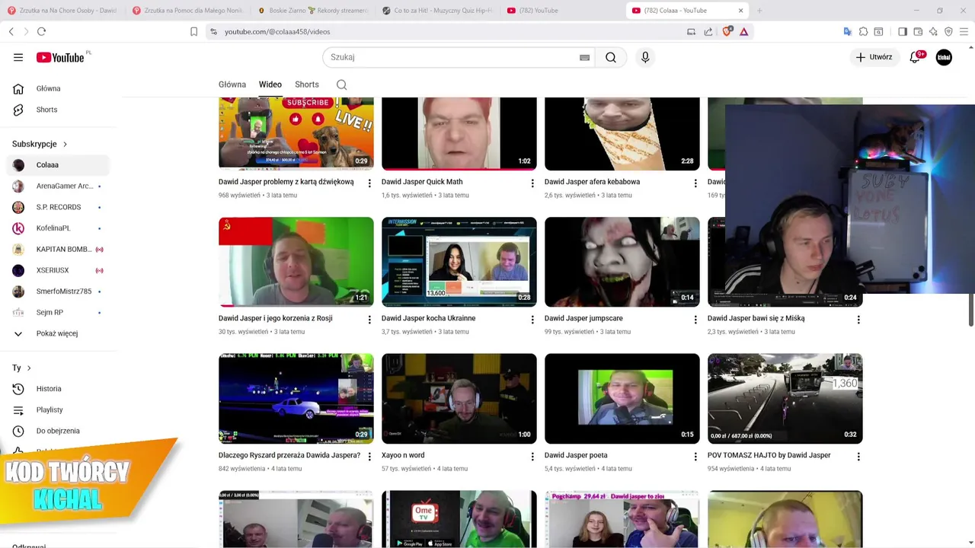Switch to Co to za Hit browser tab

click(x=438, y=11)
